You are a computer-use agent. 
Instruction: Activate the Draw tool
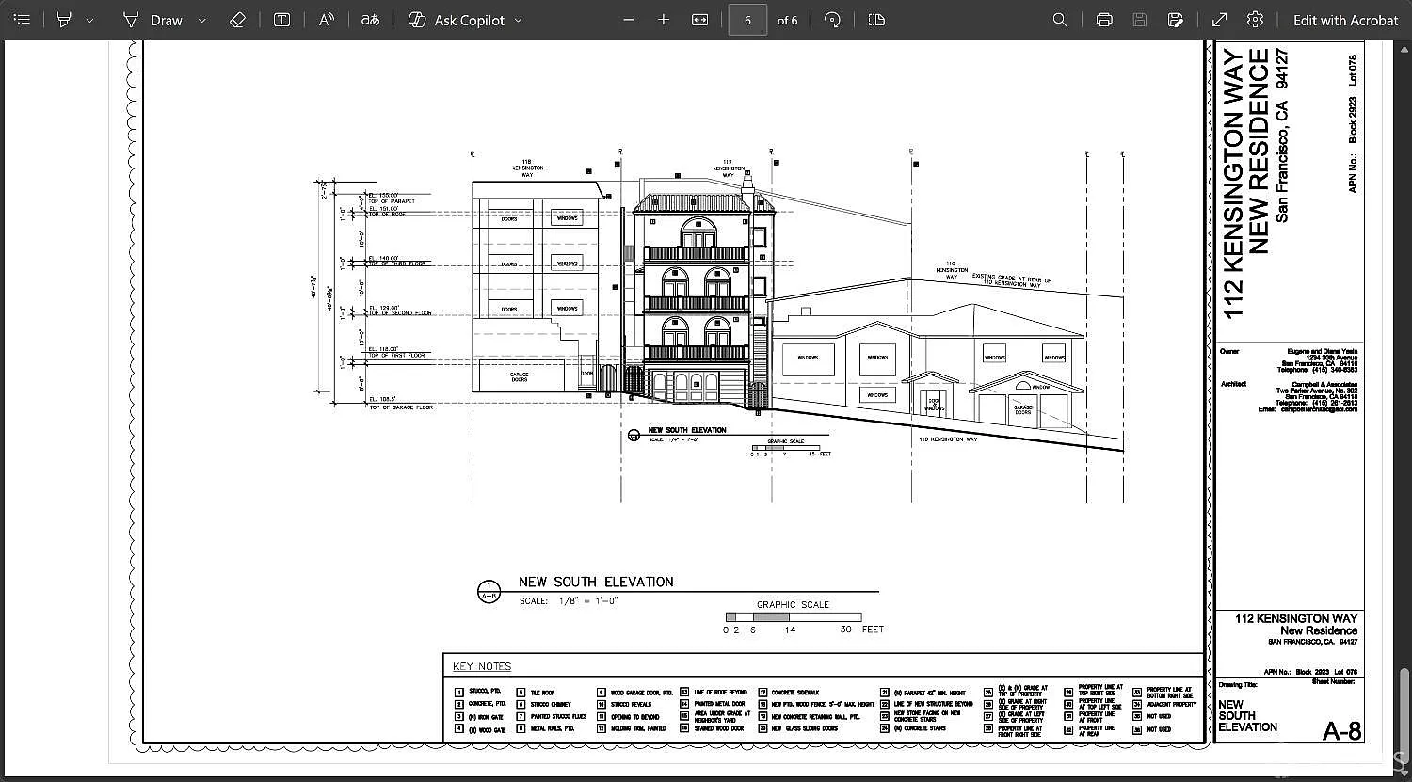153,20
